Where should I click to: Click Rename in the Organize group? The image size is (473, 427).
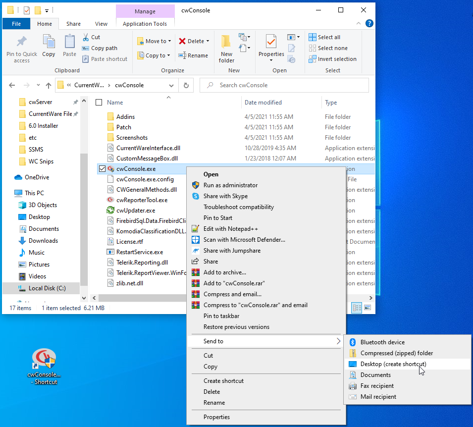(193, 55)
